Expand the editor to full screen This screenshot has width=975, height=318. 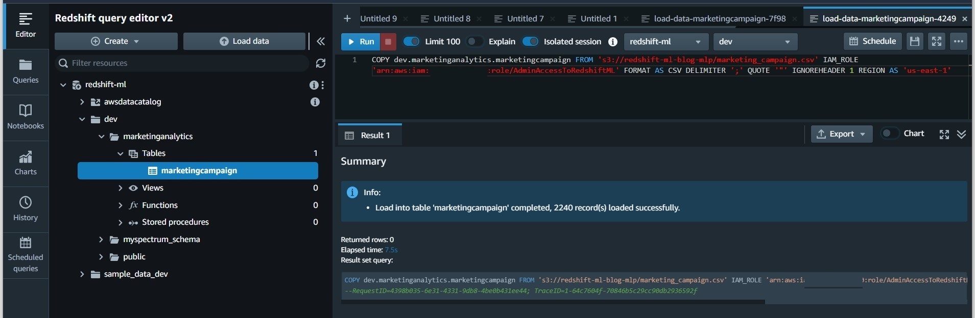[937, 41]
